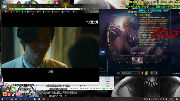Click the taskbar clock and date
This screenshot has height=101, width=180.
171,99
